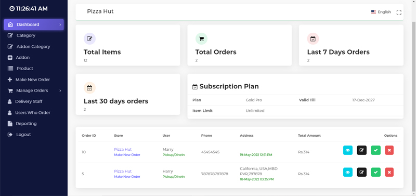Screen dimensions: 416x196
Task: Click the US flag language icon
Action: (373, 12)
